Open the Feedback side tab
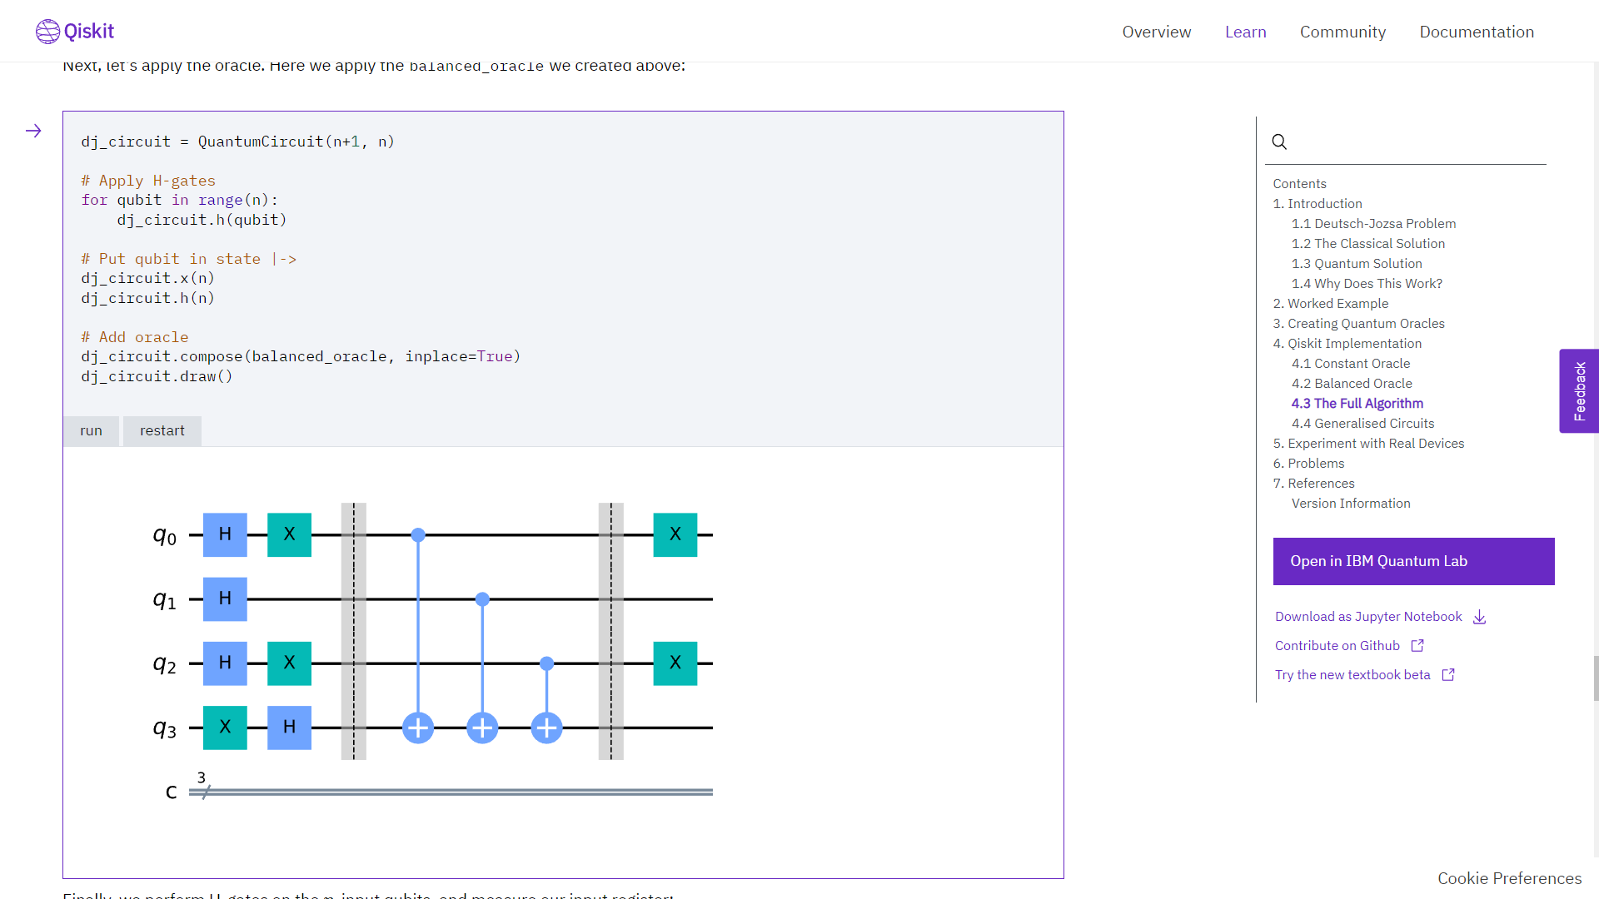 (1579, 390)
